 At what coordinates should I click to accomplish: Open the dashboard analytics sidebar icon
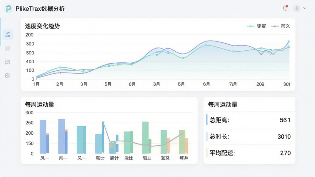(8, 34)
